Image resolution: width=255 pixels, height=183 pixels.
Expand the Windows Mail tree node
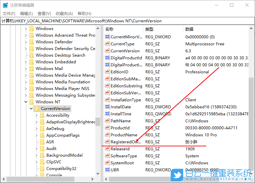click(26, 69)
